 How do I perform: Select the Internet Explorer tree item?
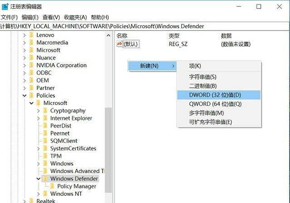pyautogui.click(x=71, y=118)
